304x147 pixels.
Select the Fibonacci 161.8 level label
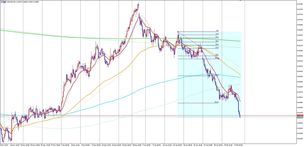[x=217, y=75]
